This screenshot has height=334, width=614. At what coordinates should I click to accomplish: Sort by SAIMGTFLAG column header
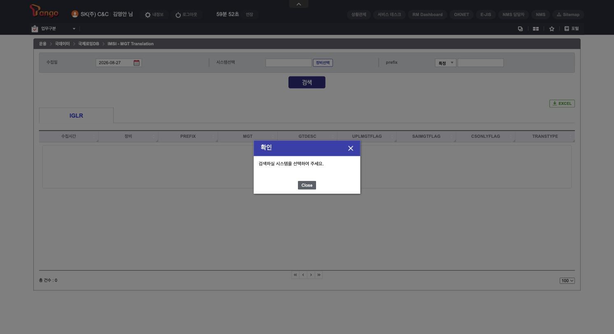[426, 136]
